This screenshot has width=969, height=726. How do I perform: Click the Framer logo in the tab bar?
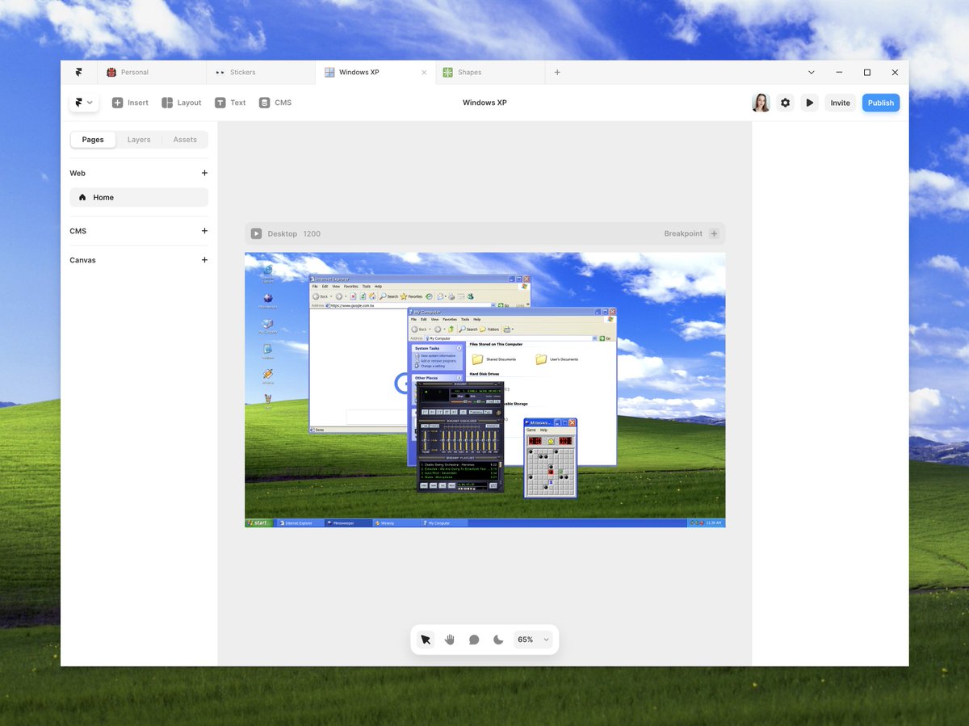pos(78,72)
